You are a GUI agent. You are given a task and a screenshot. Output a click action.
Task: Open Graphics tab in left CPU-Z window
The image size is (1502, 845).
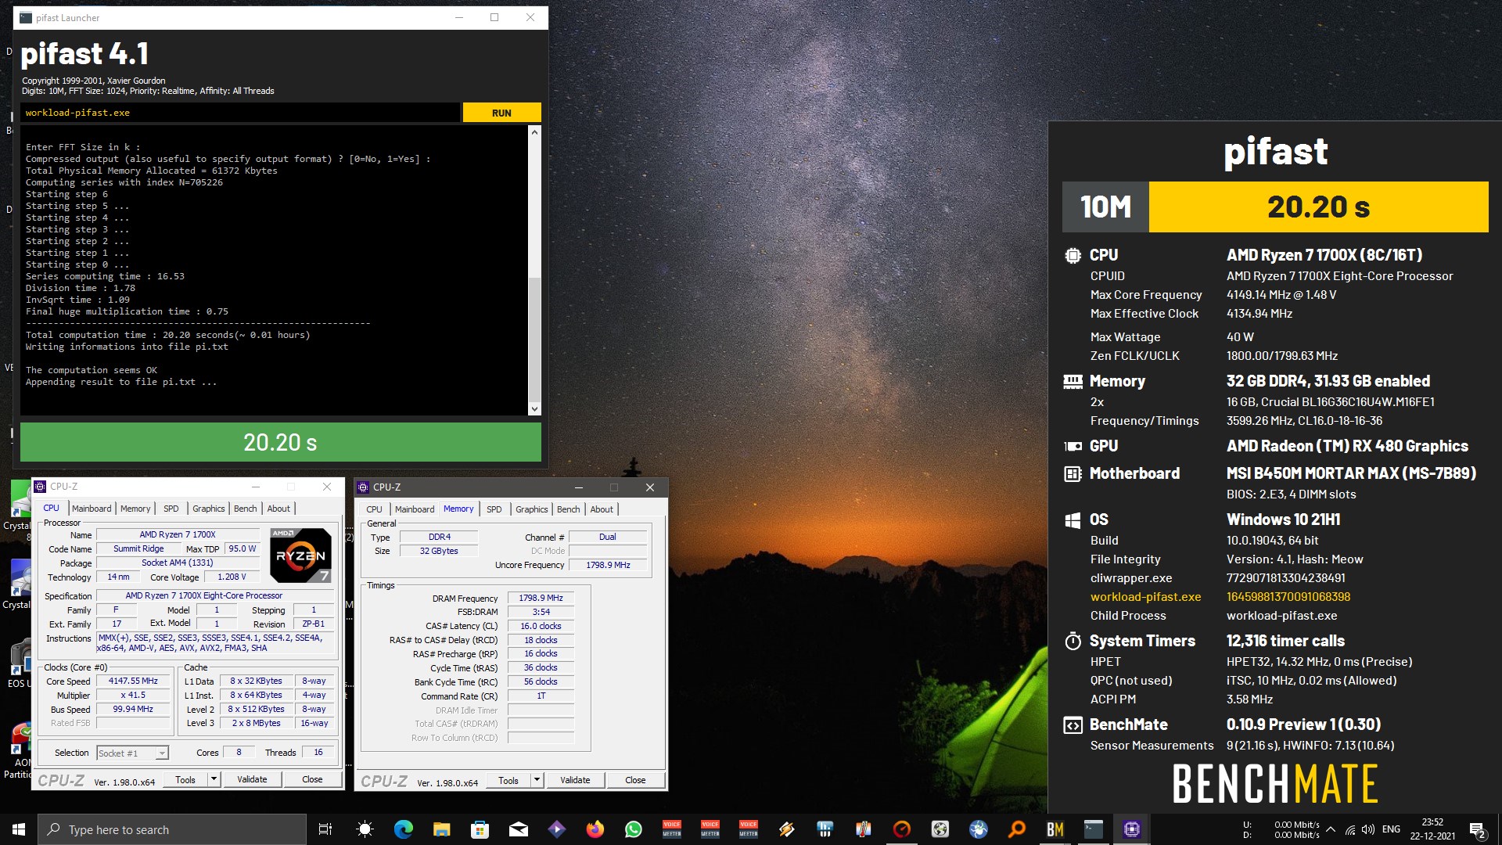point(209,509)
